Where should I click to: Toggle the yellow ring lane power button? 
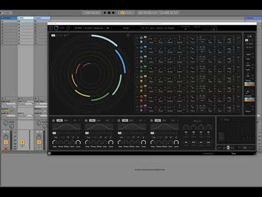141,77
